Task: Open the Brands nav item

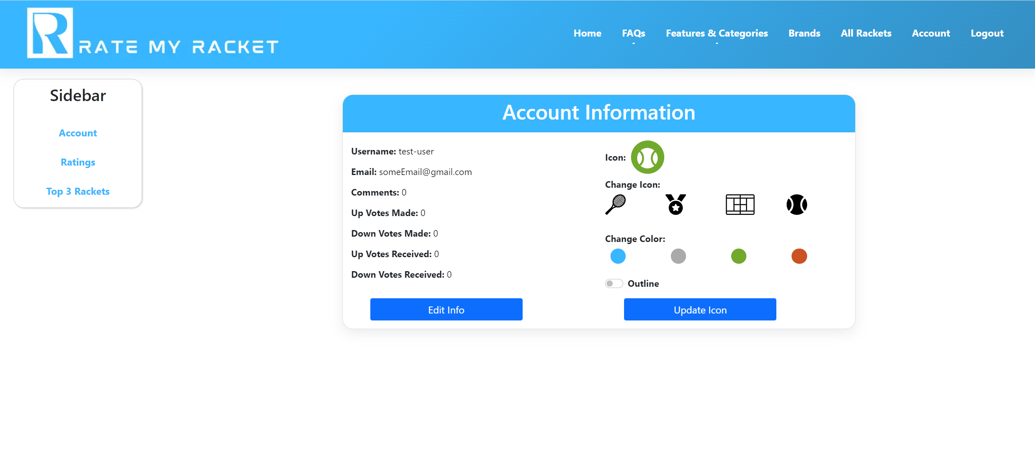Action: 804,33
